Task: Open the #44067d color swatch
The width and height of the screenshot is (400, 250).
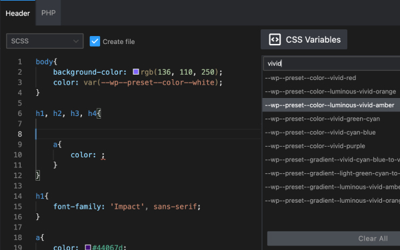Action: 88,247
